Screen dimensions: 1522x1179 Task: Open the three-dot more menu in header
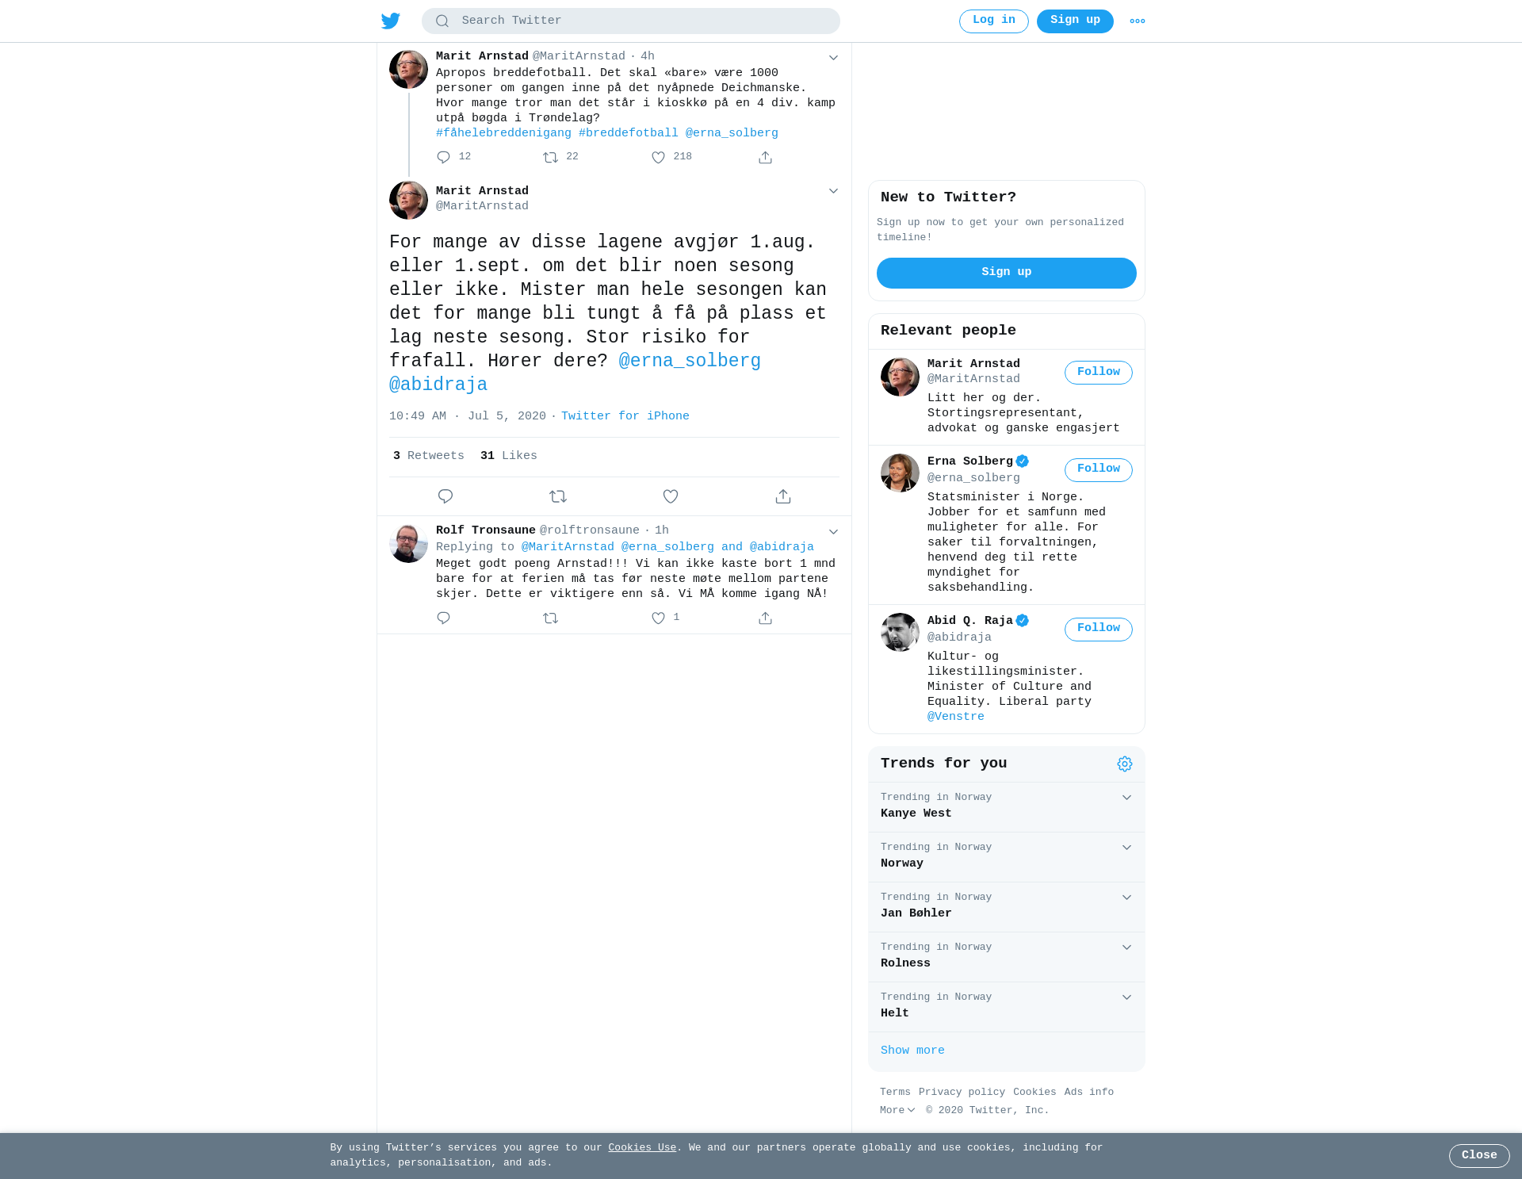point(1138,21)
